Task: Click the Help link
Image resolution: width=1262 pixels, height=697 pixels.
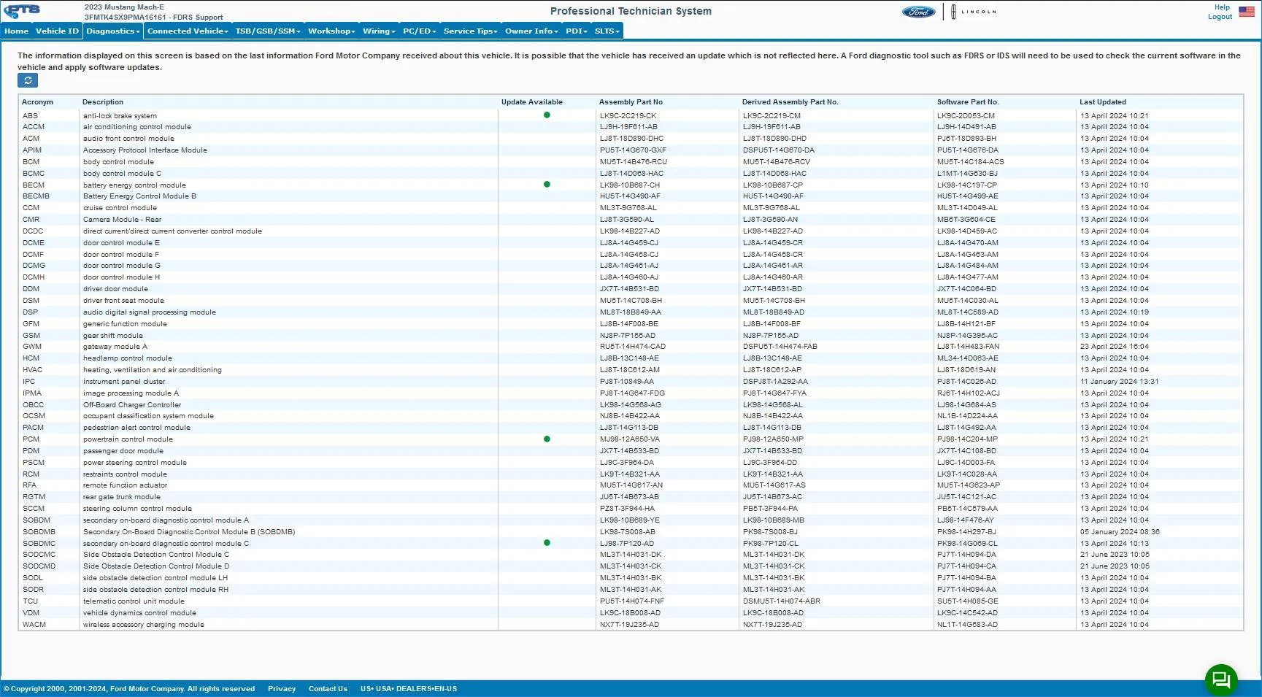Action: [1222, 7]
